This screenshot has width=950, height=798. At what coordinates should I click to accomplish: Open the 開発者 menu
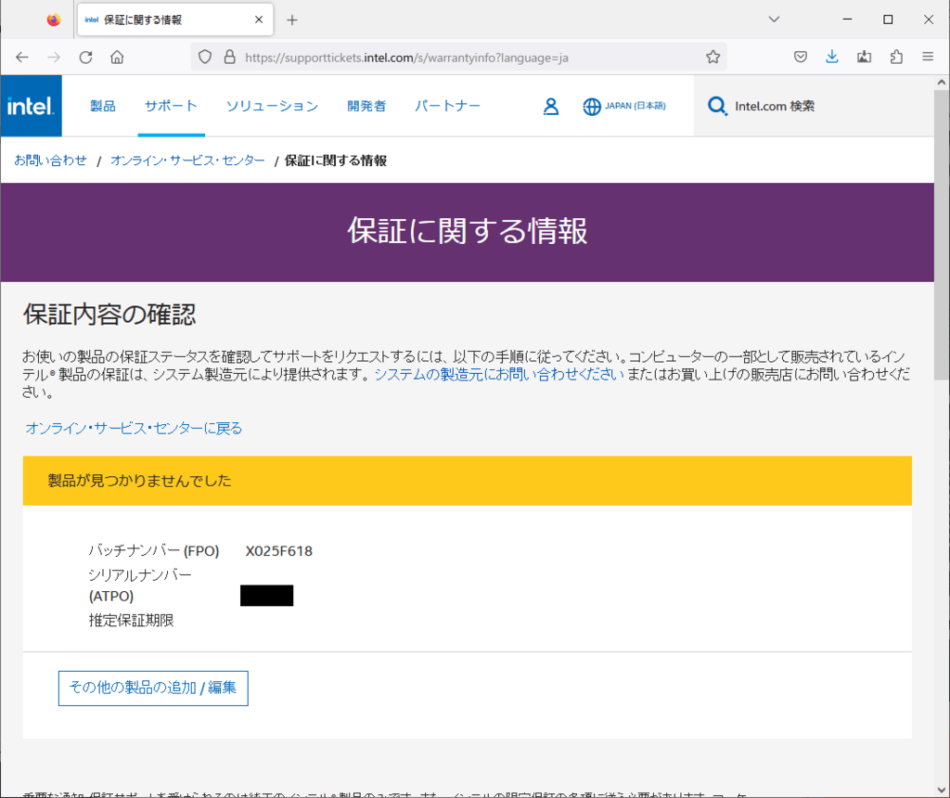366,106
